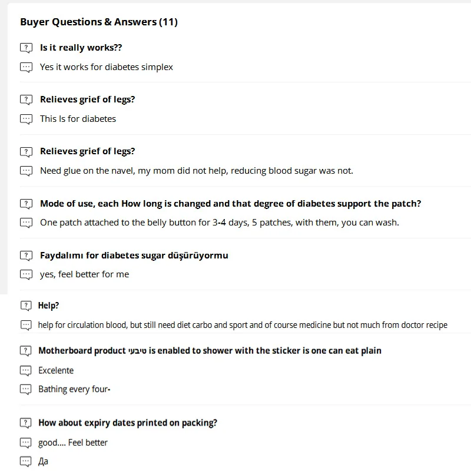Click 'Buyer Questions & Answers (11)' heading

99,22
